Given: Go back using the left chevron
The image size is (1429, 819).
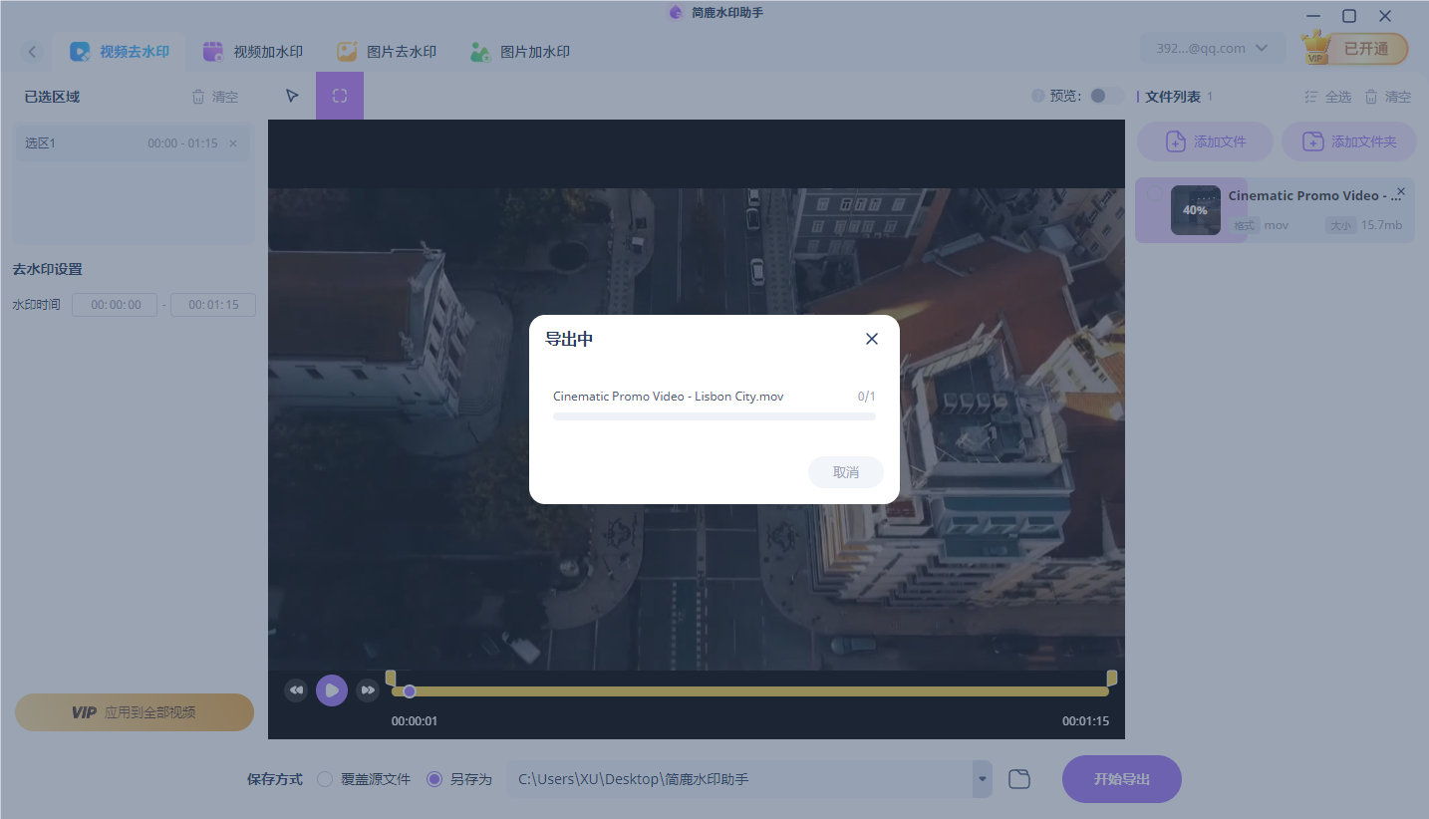Looking at the screenshot, I should (32, 52).
